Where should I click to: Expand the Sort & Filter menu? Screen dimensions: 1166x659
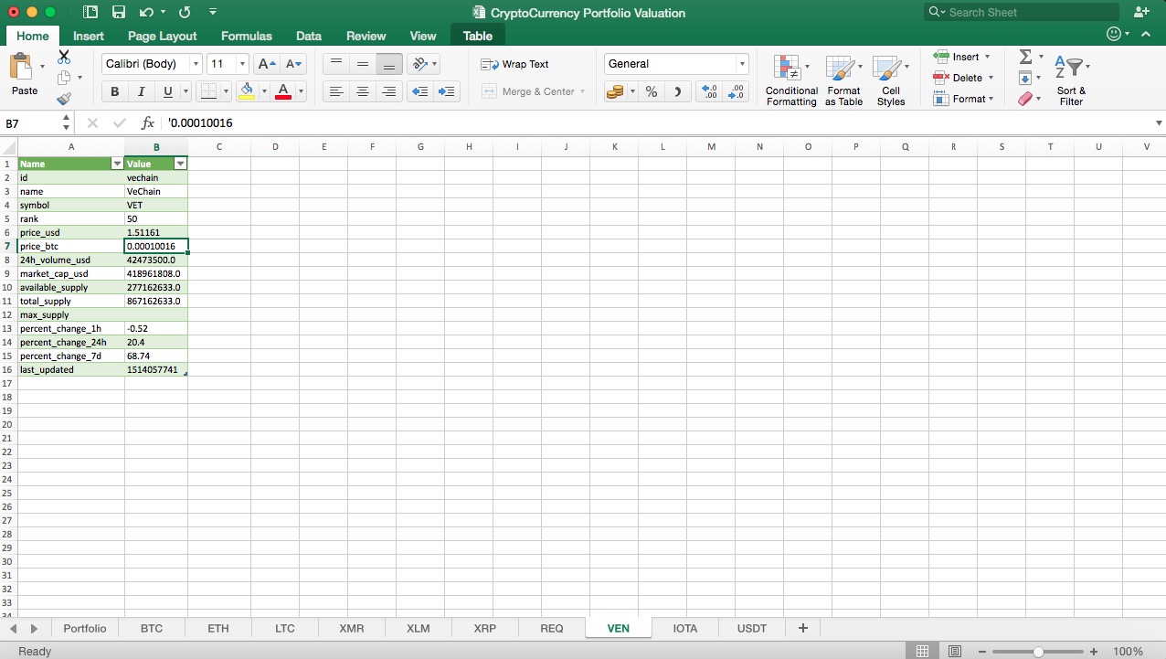(1071, 80)
